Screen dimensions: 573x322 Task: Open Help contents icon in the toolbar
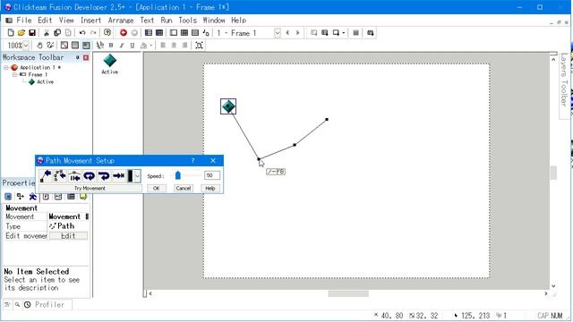click(107, 33)
